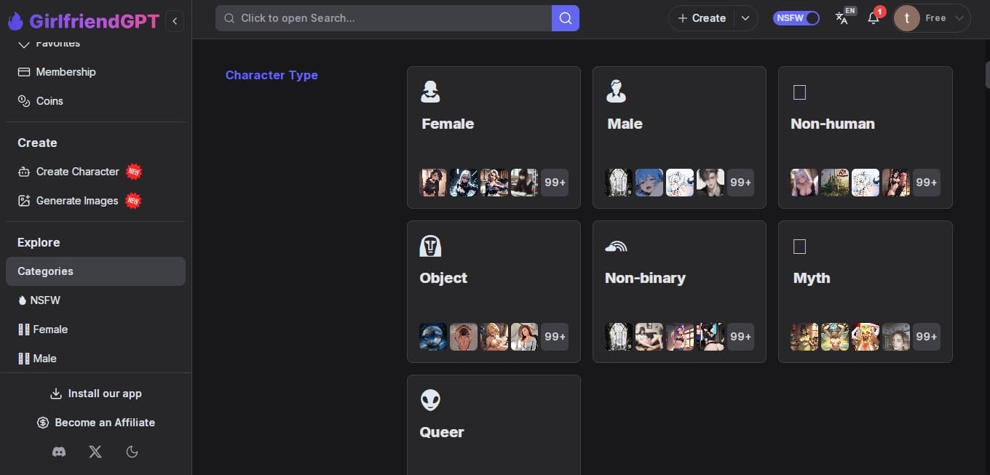Toggle dark mode moon icon
Image resolution: width=990 pixels, height=475 pixels.
pos(132,452)
